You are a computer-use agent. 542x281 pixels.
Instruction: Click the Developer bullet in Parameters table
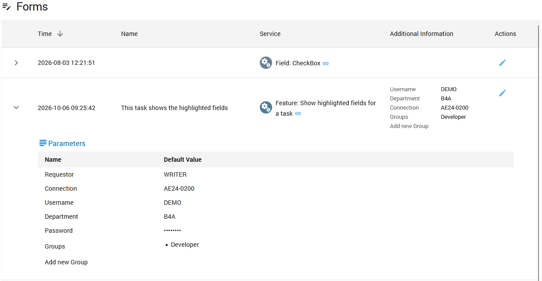click(185, 245)
